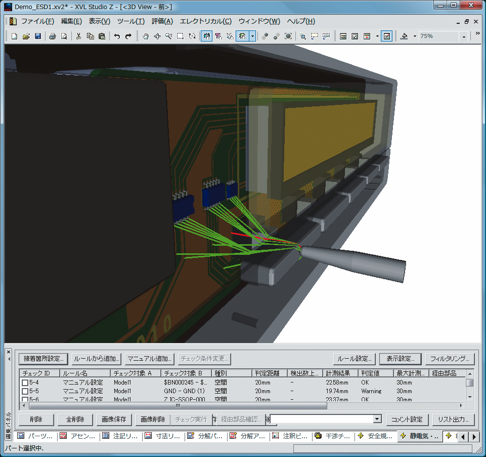The width and height of the screenshot is (486, 457).
Task: Click the Save file icon
Action: pos(38,36)
